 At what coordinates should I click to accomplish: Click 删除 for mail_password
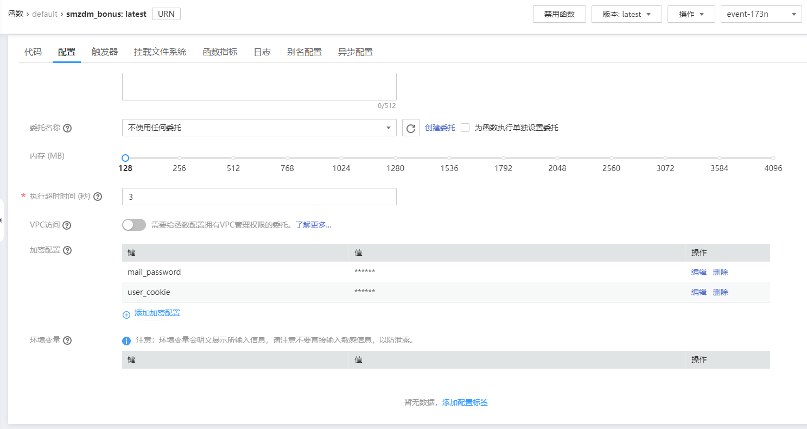point(721,272)
